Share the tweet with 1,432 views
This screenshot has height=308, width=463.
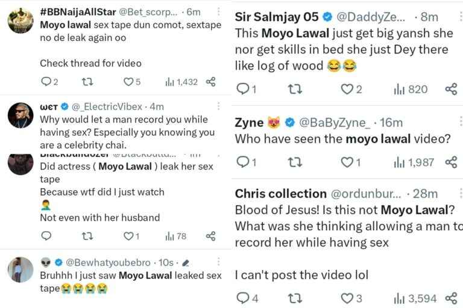tap(211, 82)
